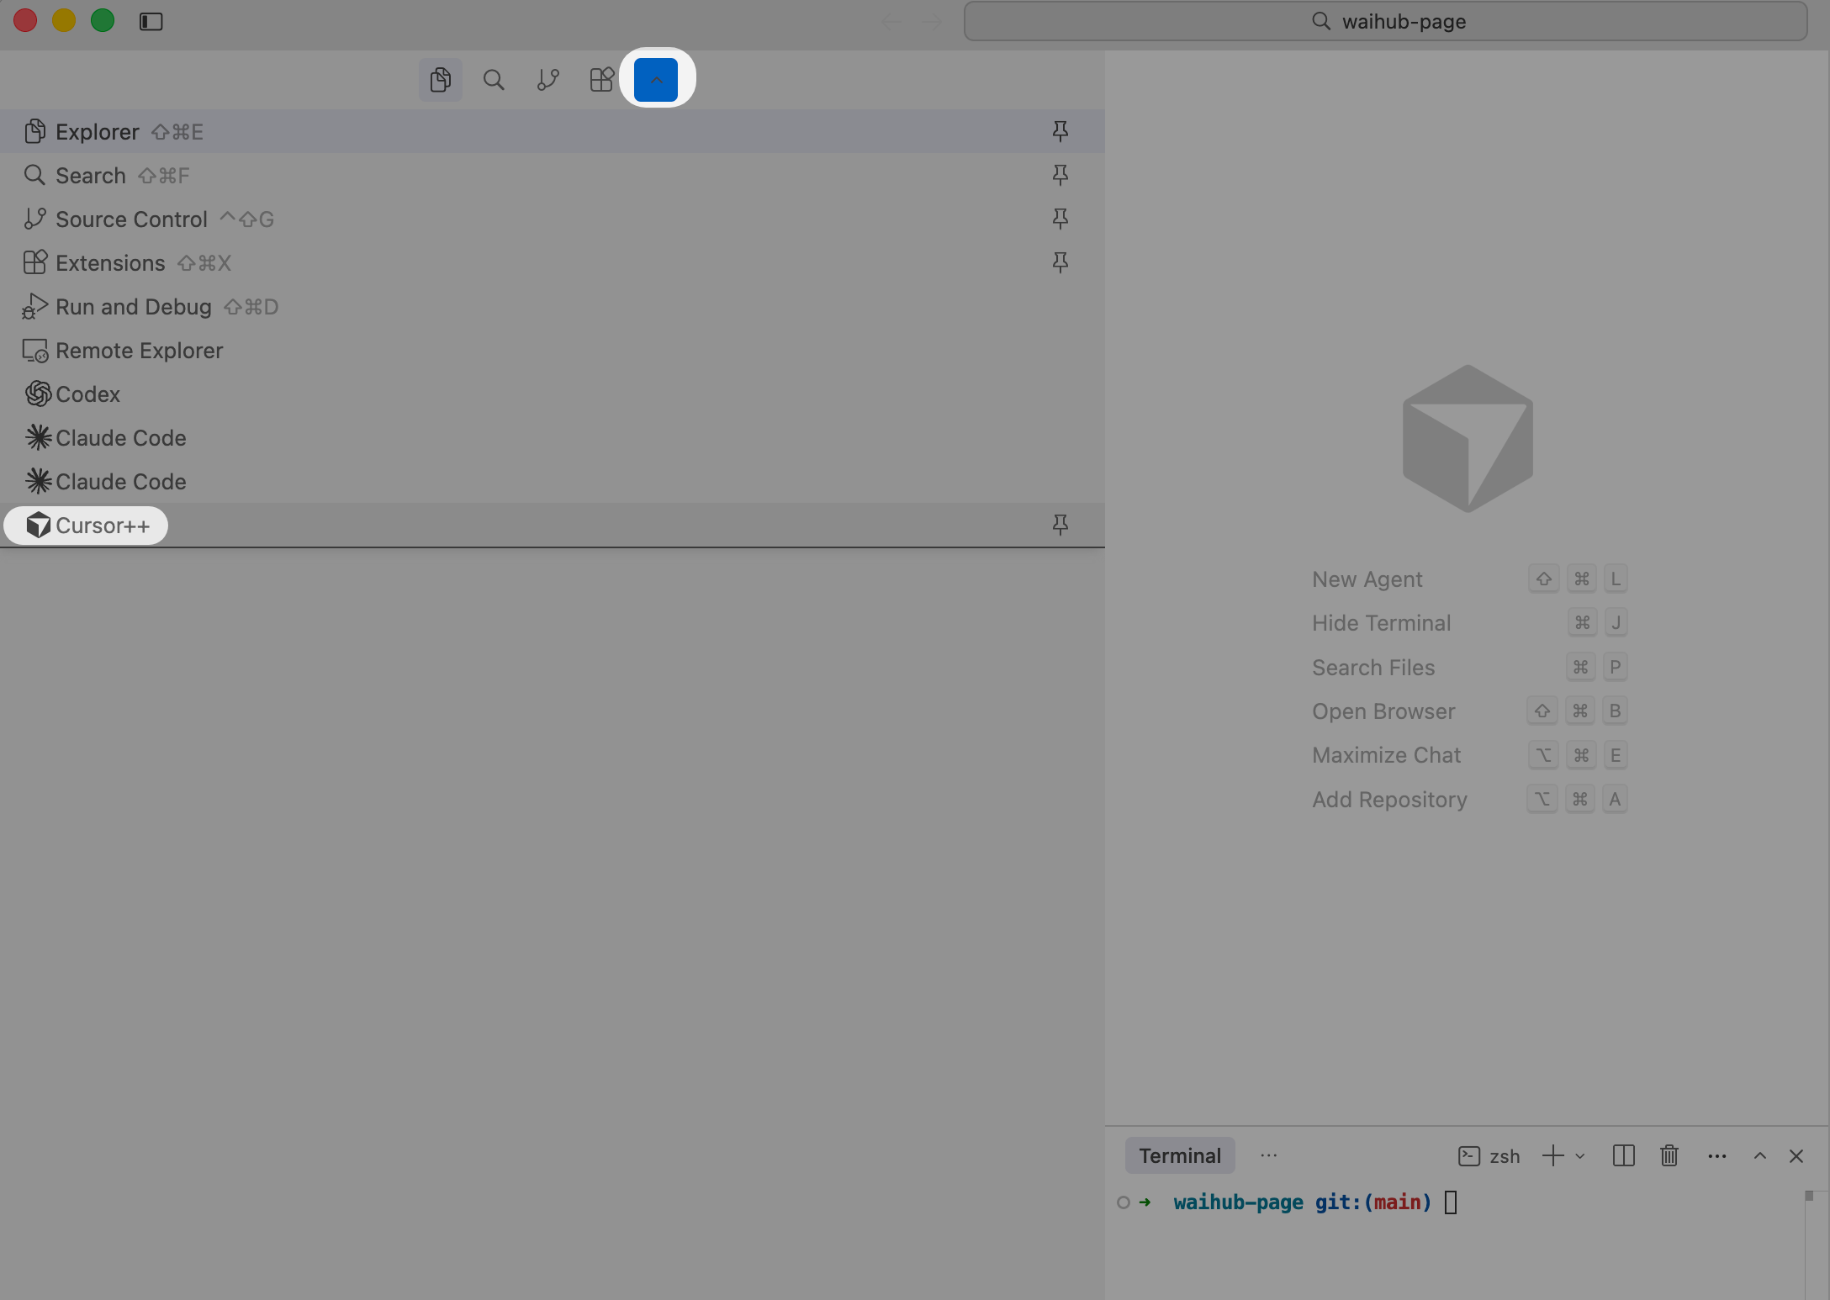This screenshot has height=1300, width=1830.
Task: Unpin Extensions using its pin icon
Action: pyautogui.click(x=1060, y=262)
